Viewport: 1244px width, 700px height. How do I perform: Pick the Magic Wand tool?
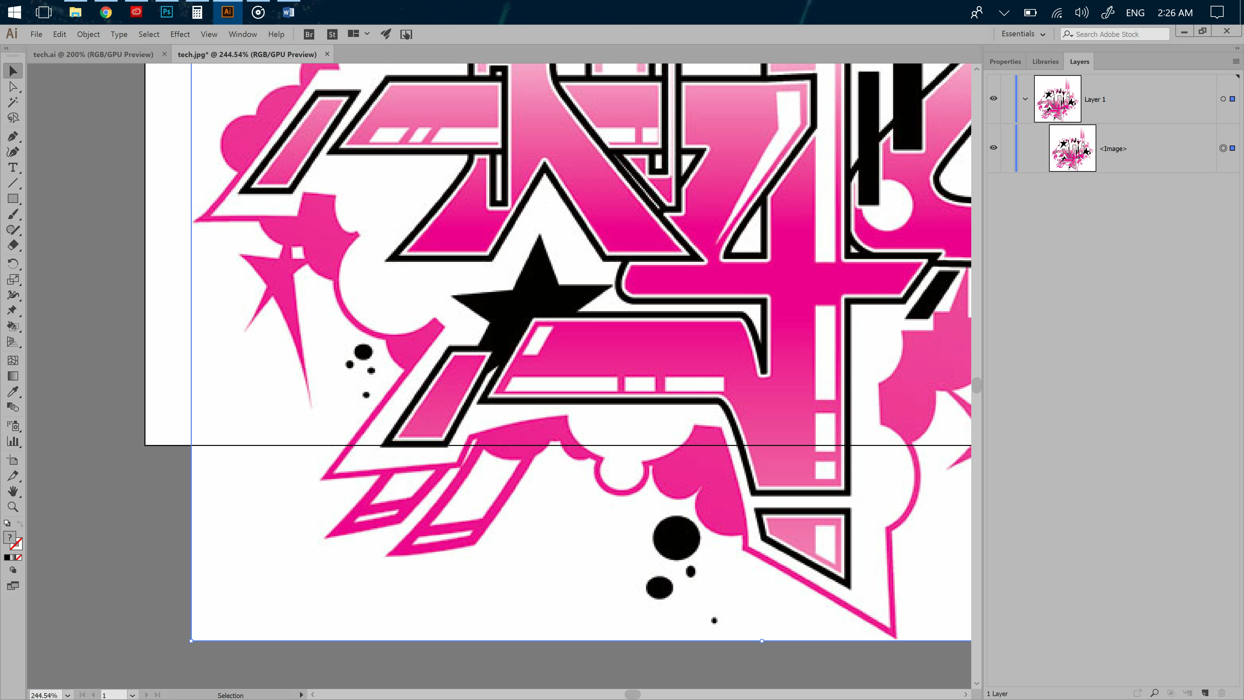coord(13,102)
